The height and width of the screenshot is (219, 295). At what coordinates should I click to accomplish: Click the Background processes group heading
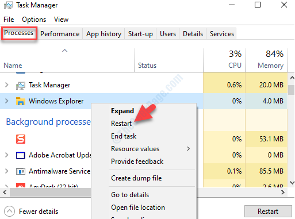click(x=48, y=122)
